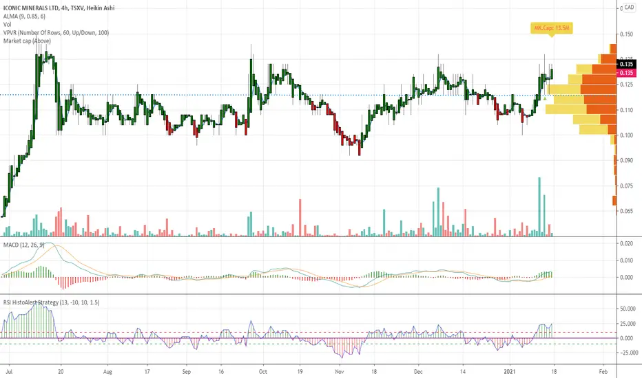Click the green arrow marker below January candles
642x378 pixels.
pyautogui.click(x=545, y=98)
